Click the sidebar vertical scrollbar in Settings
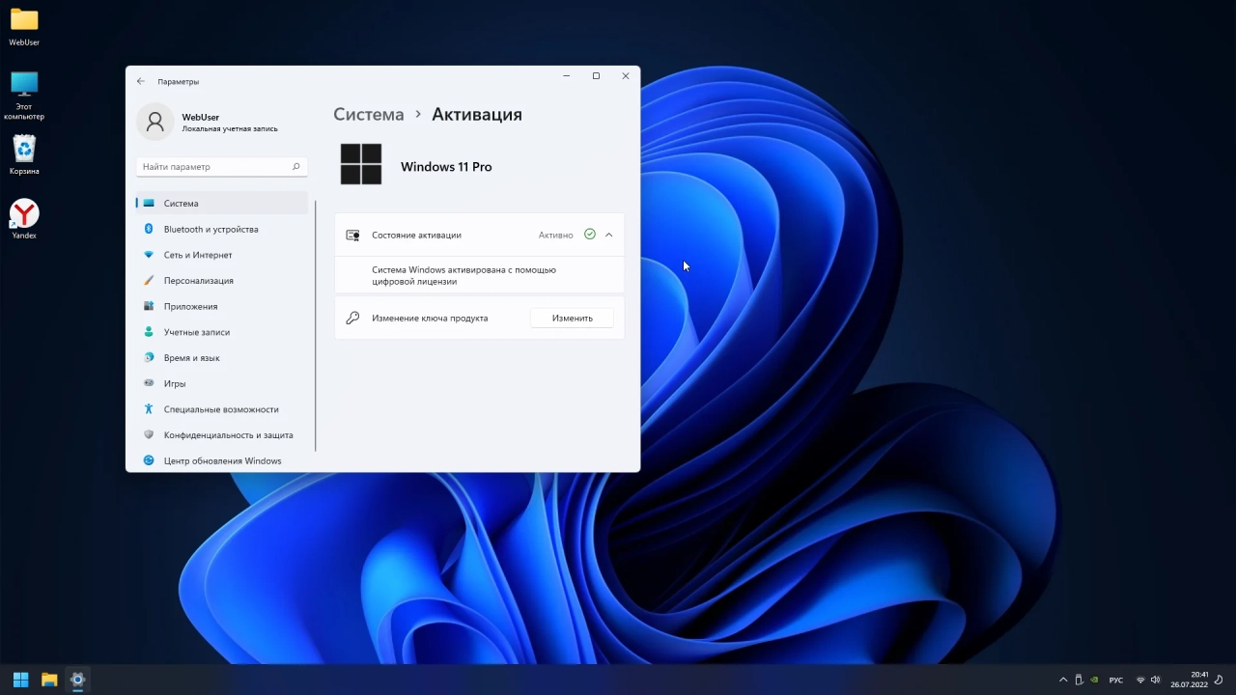 click(x=316, y=326)
